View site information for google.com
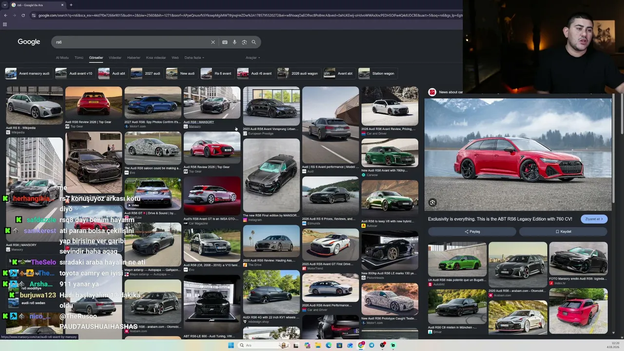 (x=33, y=15)
